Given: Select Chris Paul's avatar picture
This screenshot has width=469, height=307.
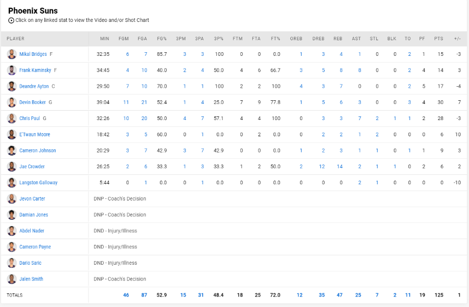Looking at the screenshot, I should (11, 119).
